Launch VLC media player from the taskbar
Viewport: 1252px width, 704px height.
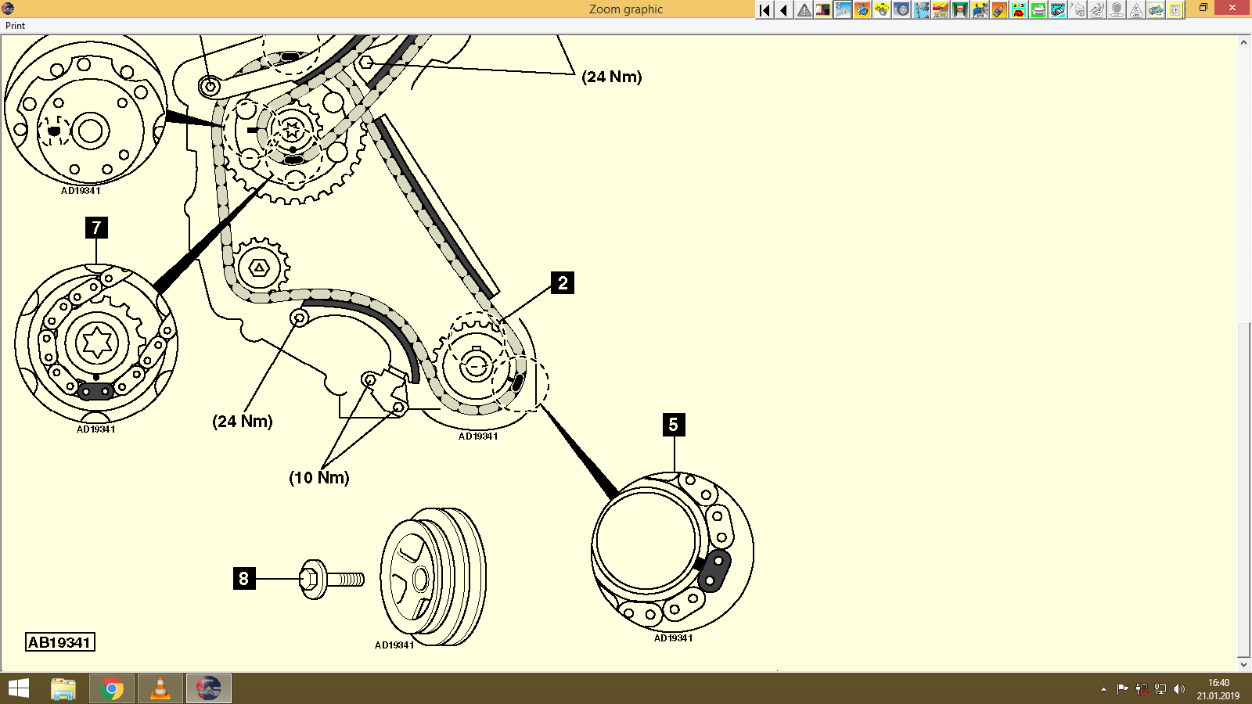160,688
